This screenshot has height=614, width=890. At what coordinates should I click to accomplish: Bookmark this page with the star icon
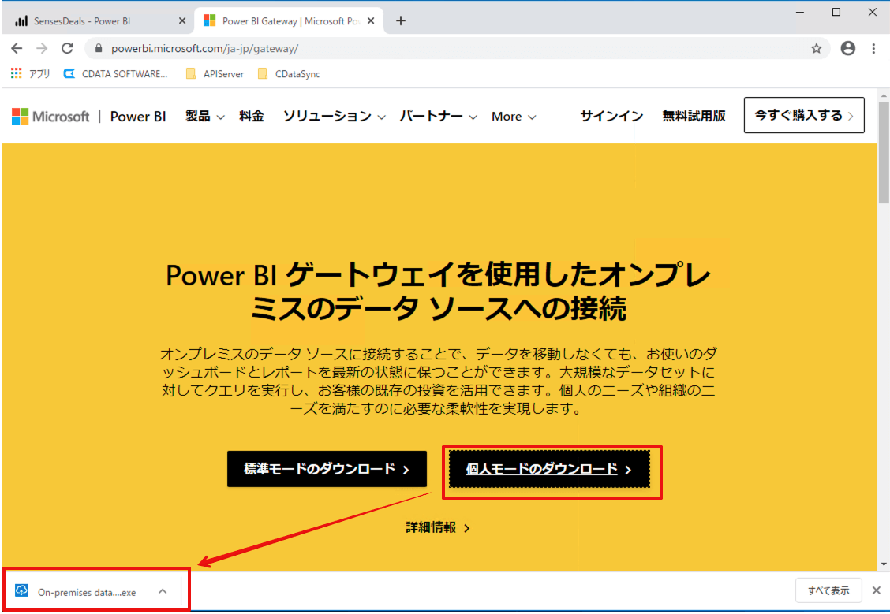click(x=816, y=48)
